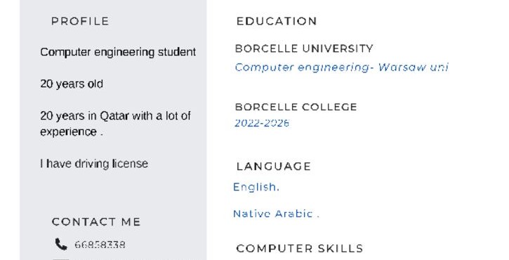Click the 'I have driving license' line
The image size is (509, 260).
(x=94, y=164)
